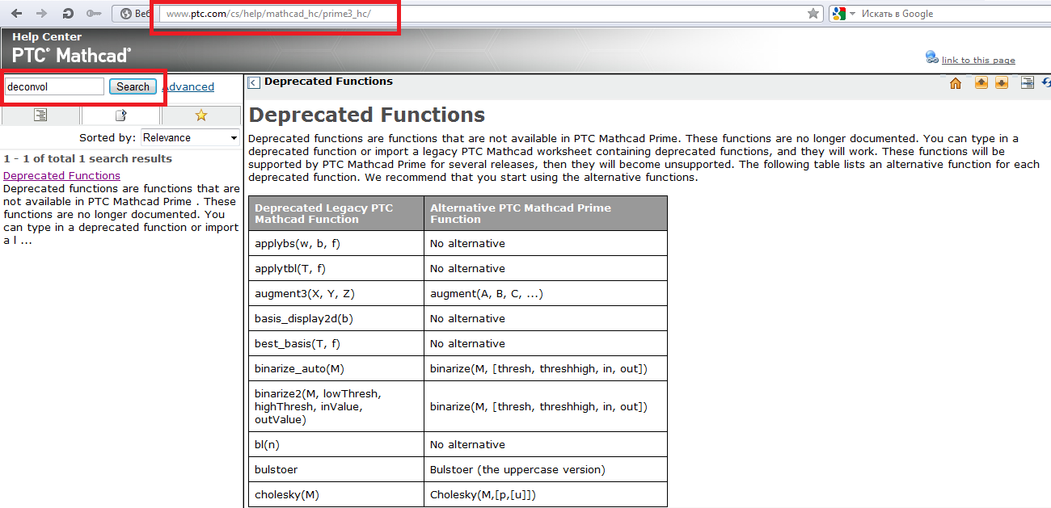Click the key (password wand) icon
The image size is (1051, 508).
[94, 13]
